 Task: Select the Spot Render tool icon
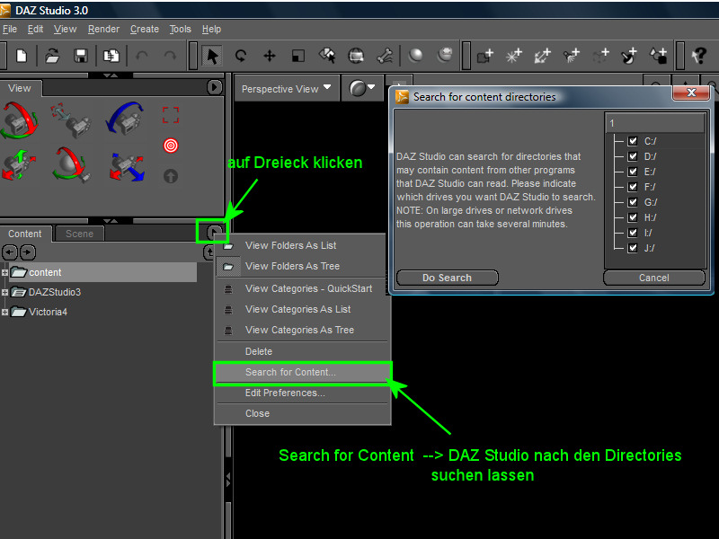(356, 56)
